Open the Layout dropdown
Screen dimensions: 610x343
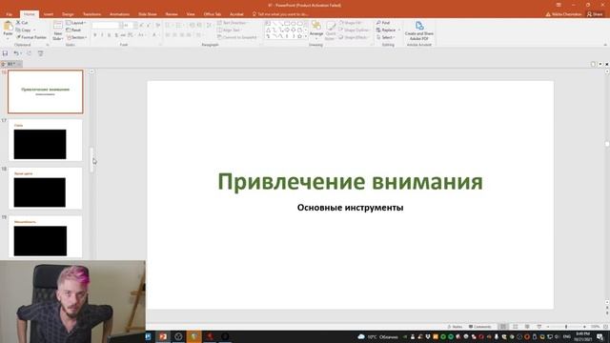(76, 23)
